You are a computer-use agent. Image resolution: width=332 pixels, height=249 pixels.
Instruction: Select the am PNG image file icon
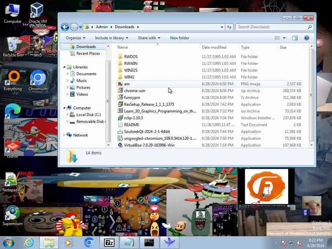120,84
